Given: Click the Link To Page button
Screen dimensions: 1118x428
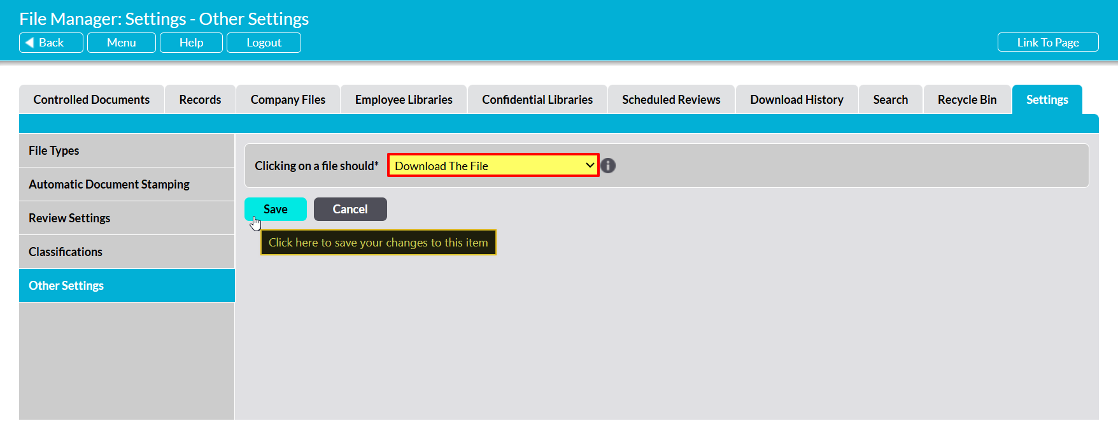Looking at the screenshot, I should tap(1047, 43).
